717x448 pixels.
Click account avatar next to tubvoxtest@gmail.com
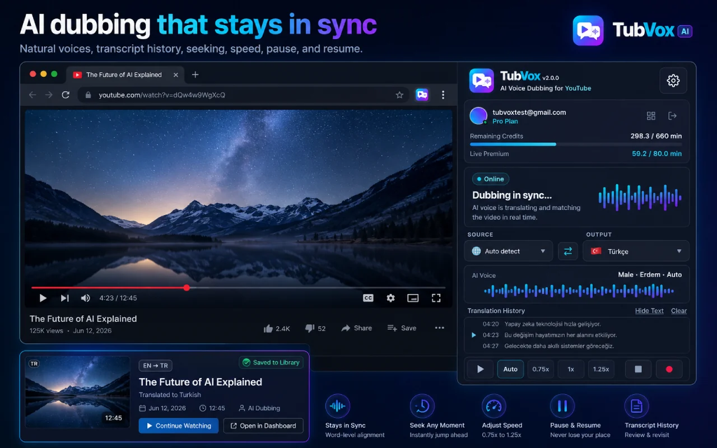click(478, 116)
